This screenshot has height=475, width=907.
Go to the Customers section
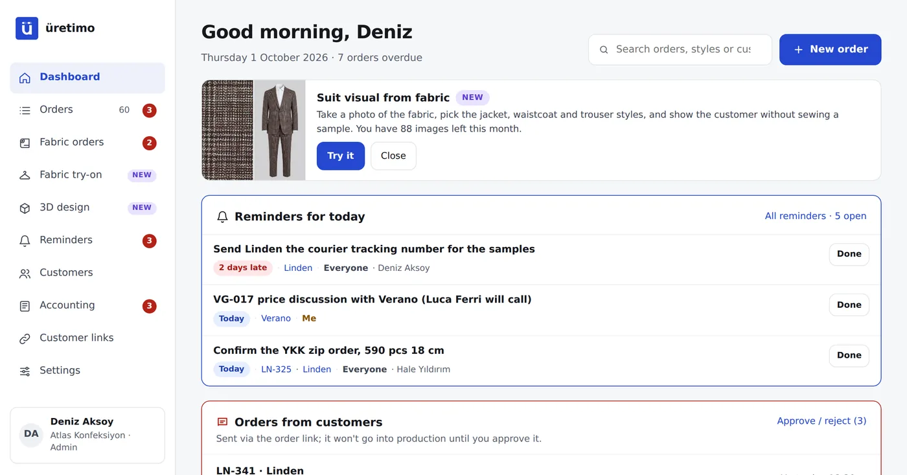coord(87,273)
